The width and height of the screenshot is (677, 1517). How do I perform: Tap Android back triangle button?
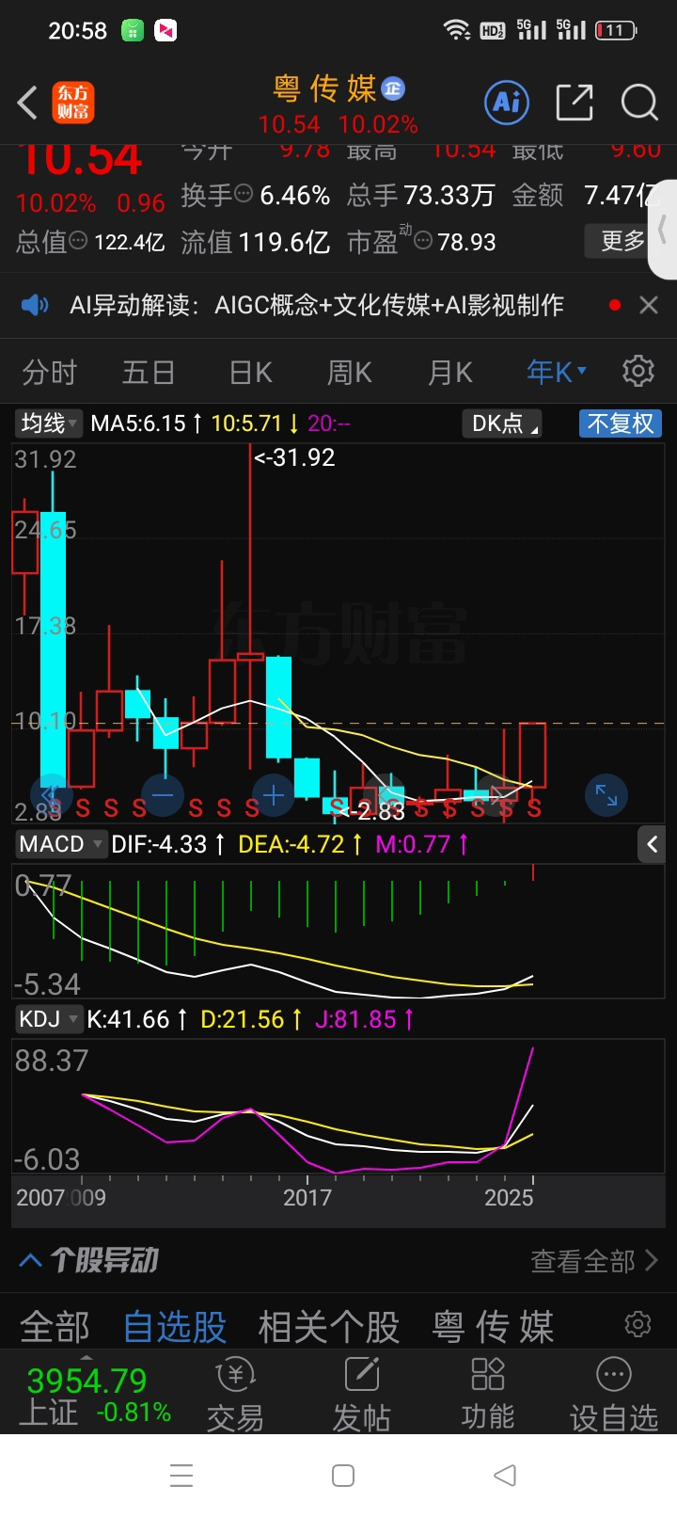(x=505, y=1475)
